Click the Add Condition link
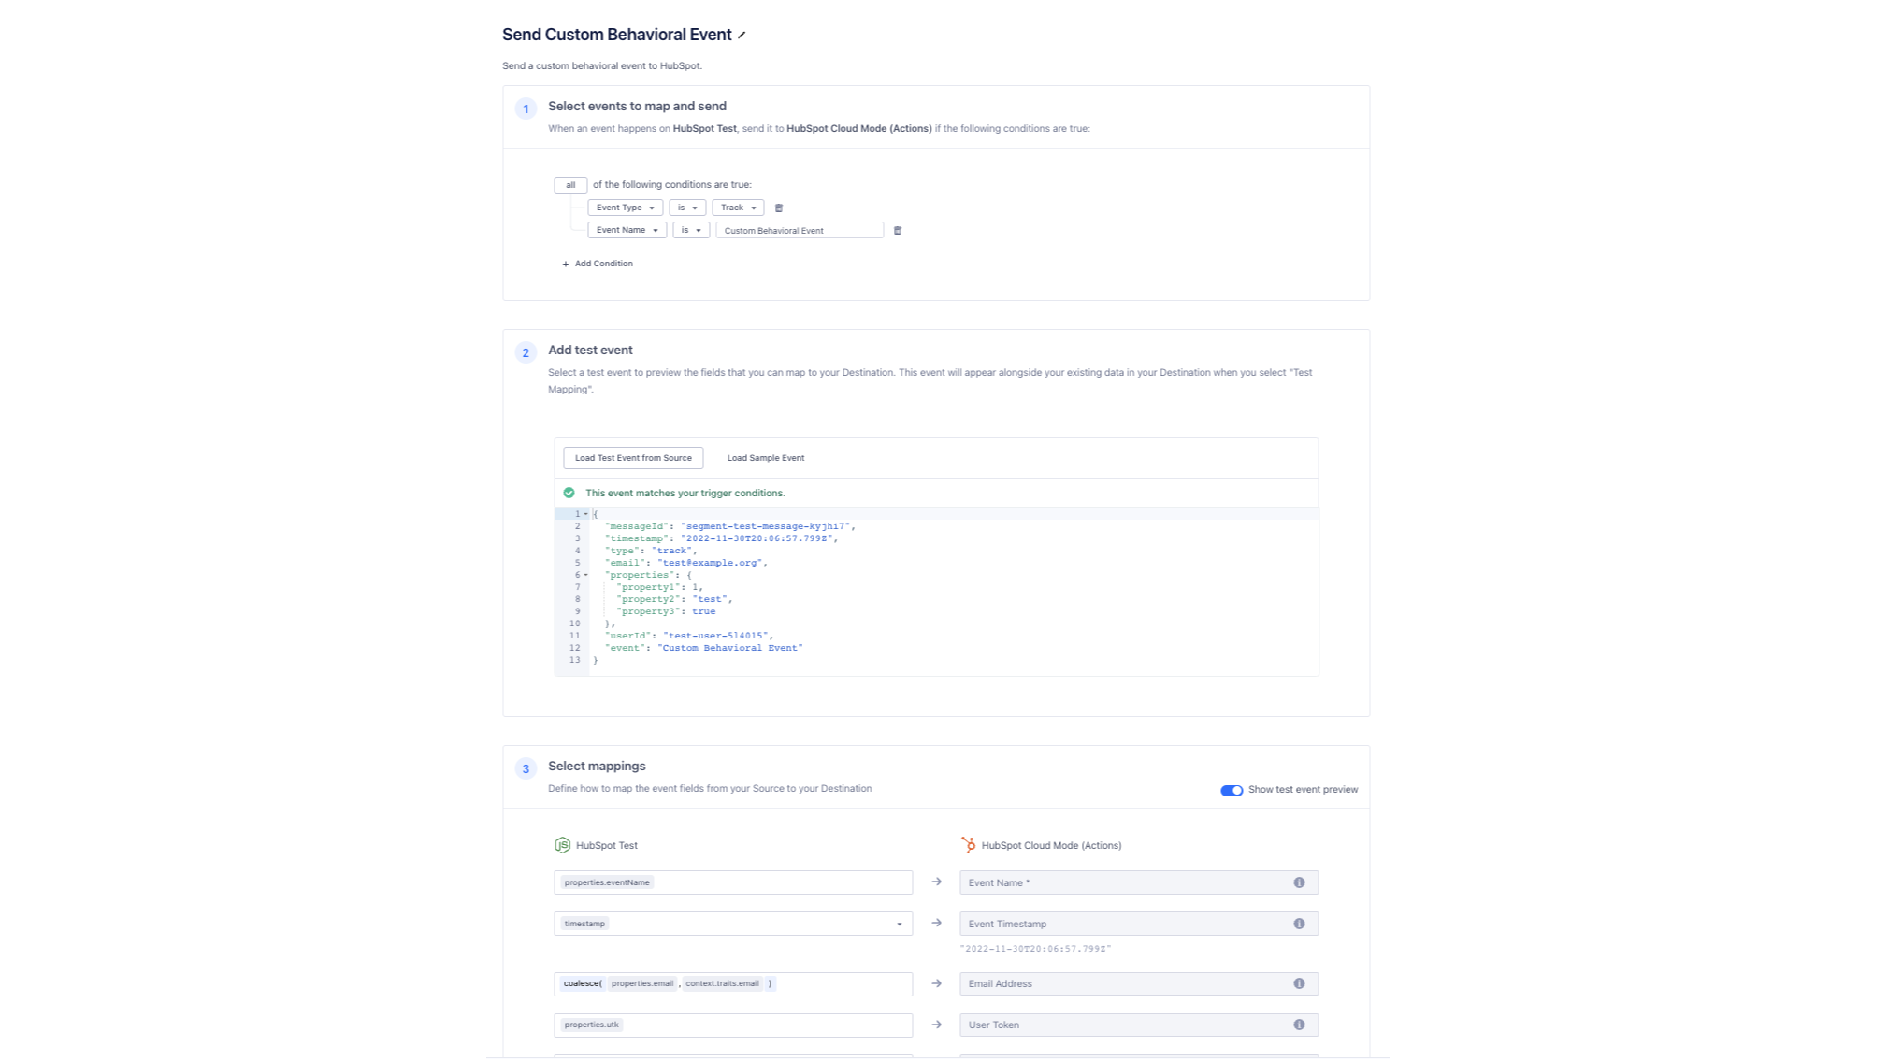This screenshot has height=1061, width=1888. click(598, 264)
